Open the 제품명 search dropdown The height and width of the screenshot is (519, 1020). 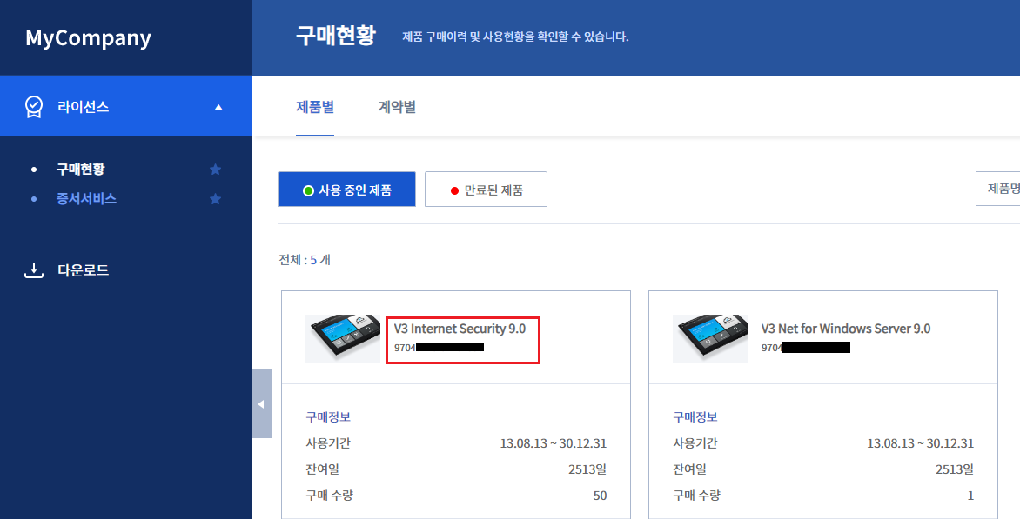(x=998, y=189)
